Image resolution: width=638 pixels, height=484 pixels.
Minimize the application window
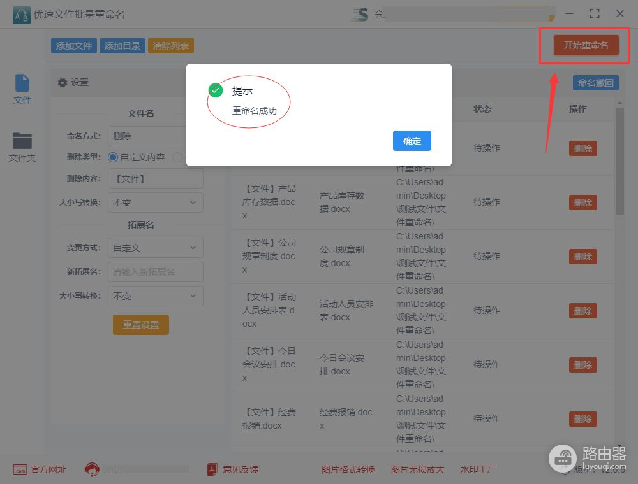point(569,14)
